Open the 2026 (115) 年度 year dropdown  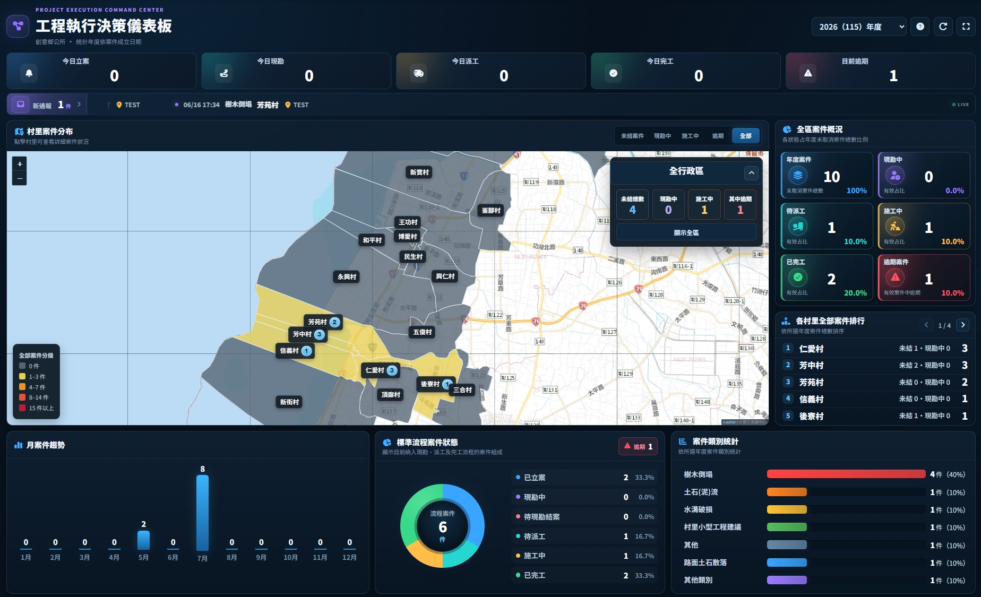pos(859,27)
